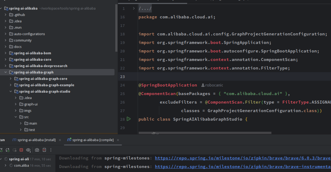This screenshot has height=172, width=331.
Task: Click the folded /.../ placeholder
Action: [145, 9]
